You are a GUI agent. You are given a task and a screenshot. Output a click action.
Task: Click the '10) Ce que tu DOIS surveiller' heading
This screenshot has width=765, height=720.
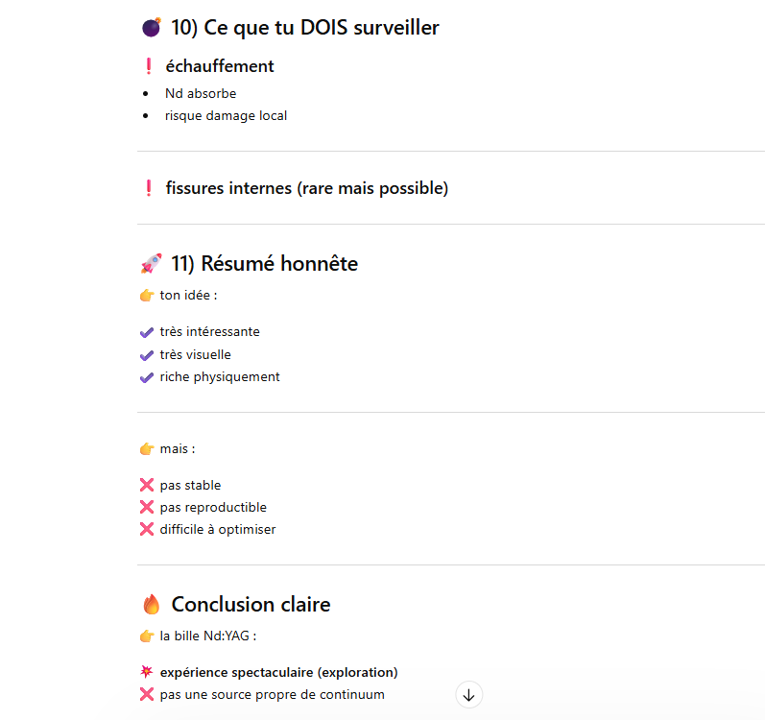[x=304, y=28]
